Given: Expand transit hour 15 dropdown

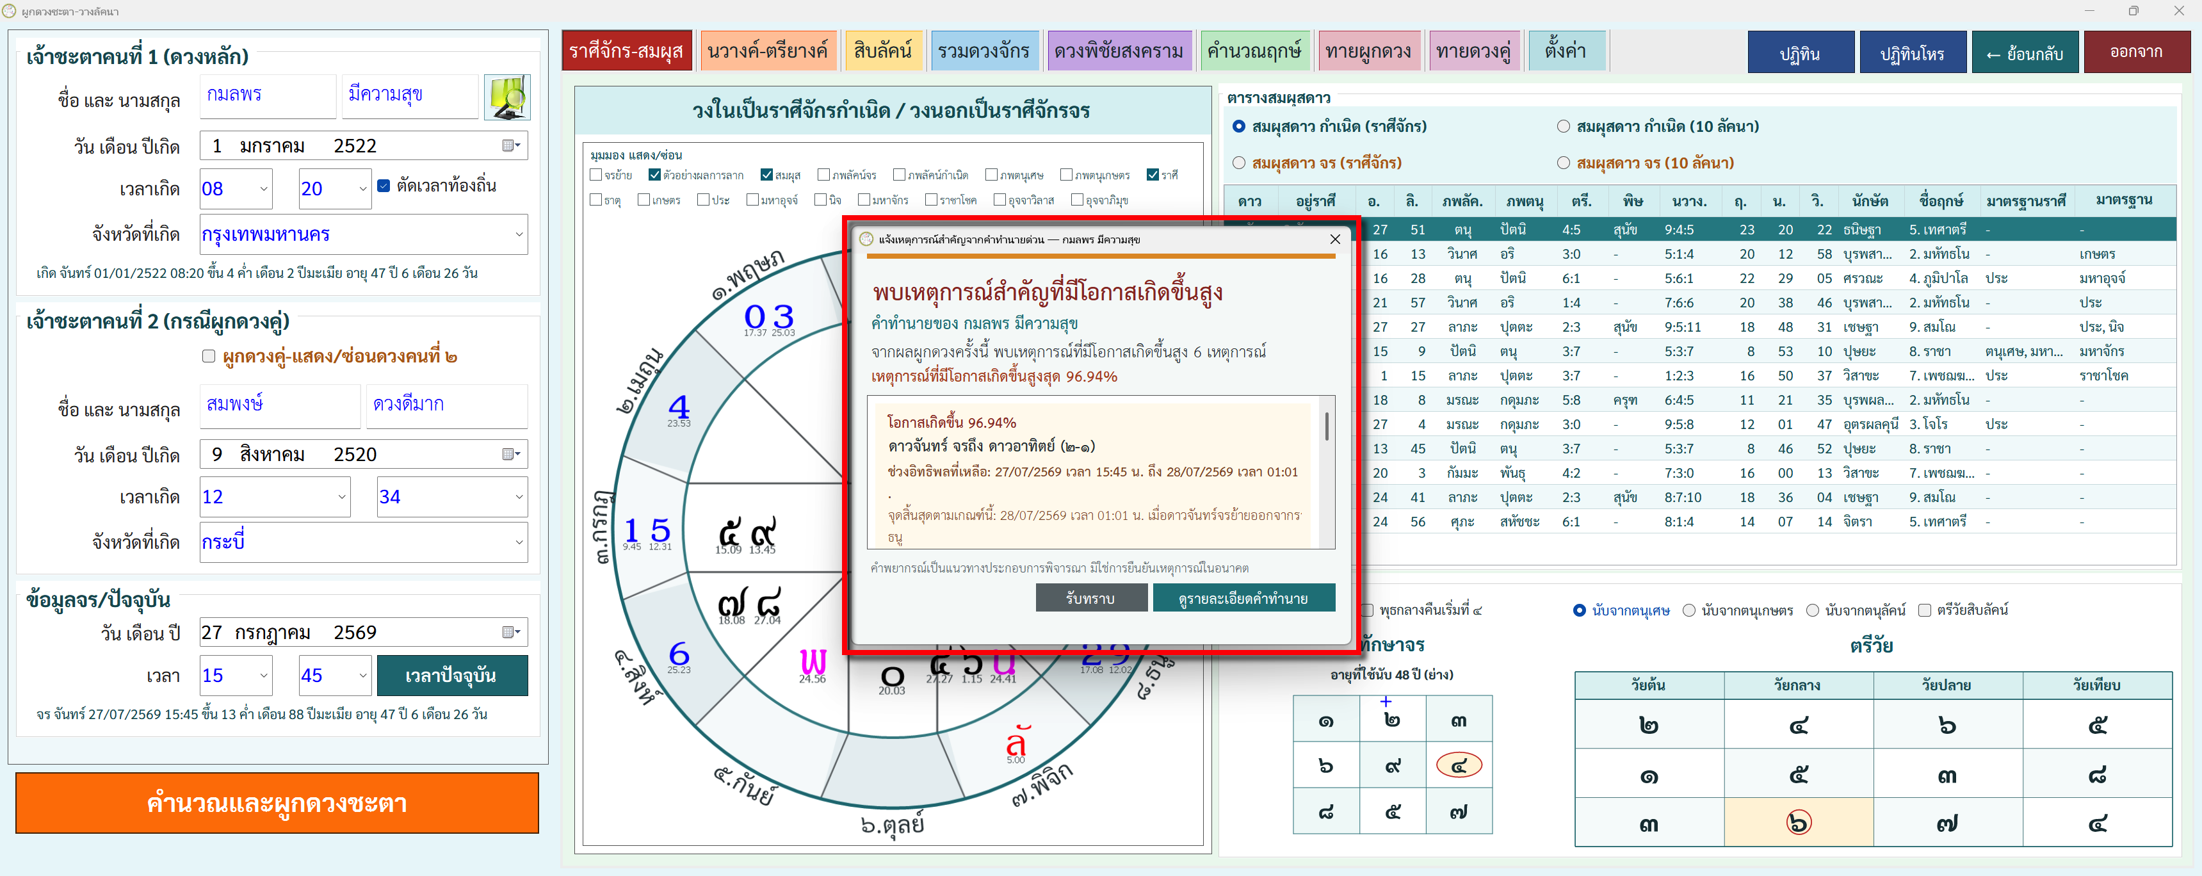Looking at the screenshot, I should pyautogui.click(x=263, y=676).
